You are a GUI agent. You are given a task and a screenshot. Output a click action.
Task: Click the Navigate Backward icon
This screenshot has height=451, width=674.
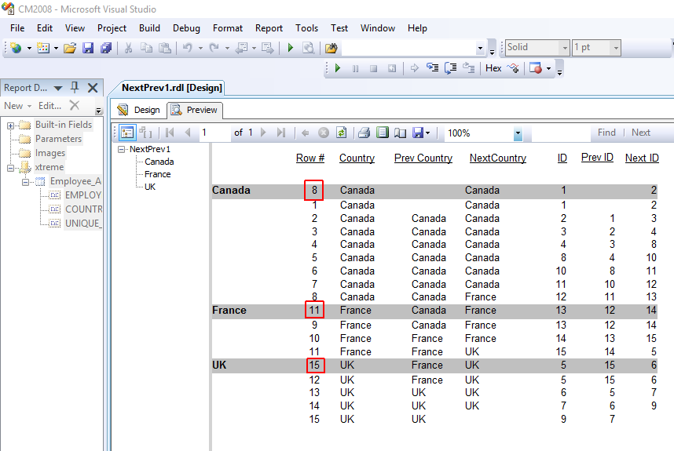242,48
